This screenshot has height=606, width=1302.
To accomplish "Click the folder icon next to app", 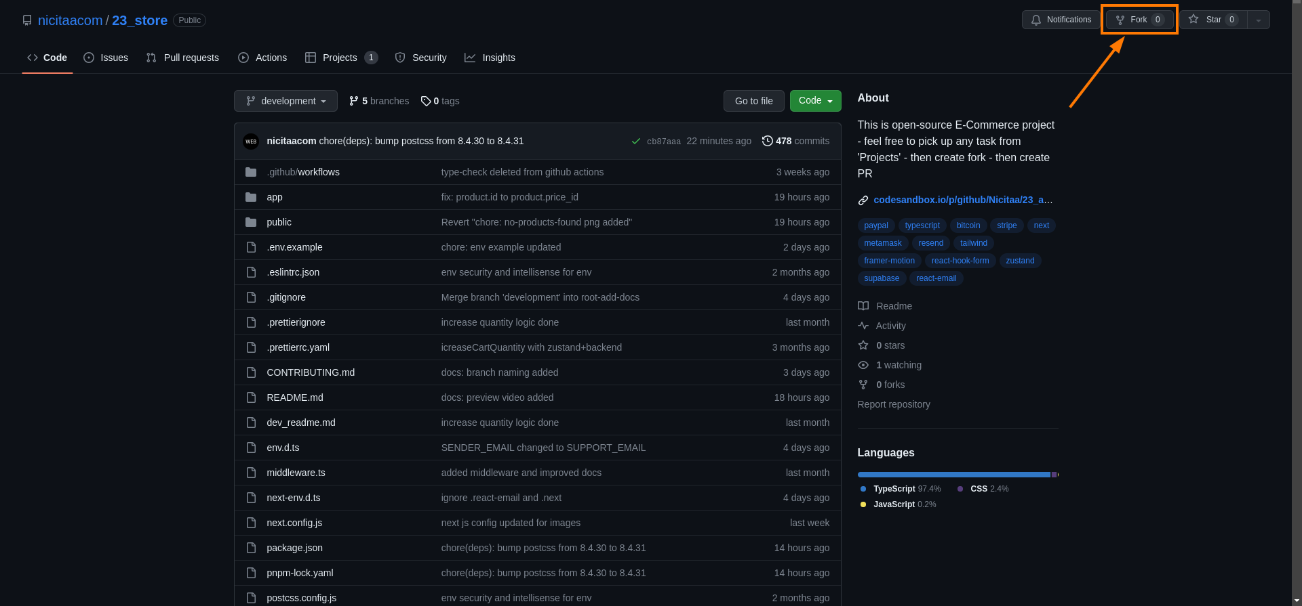I will tap(251, 197).
